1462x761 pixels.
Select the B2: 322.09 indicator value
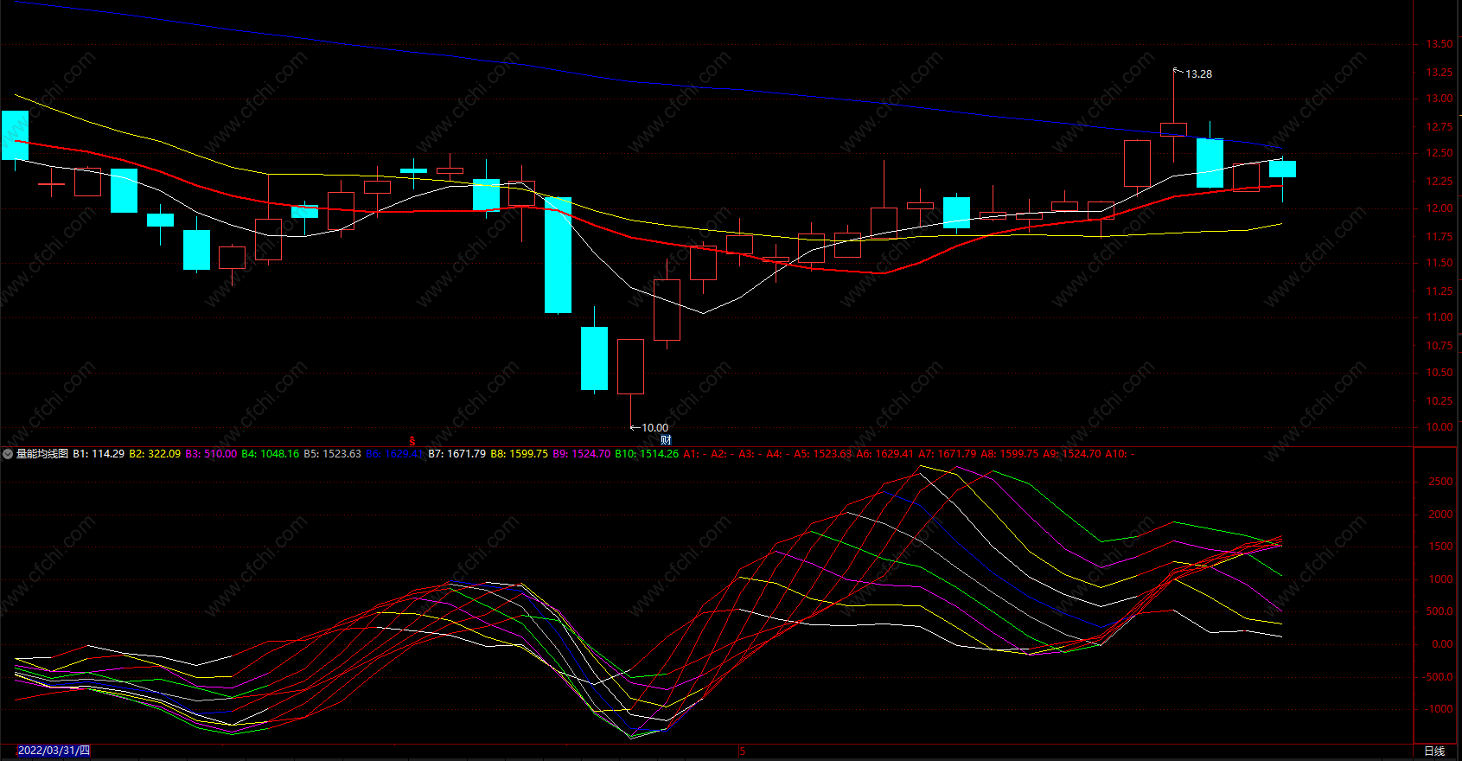pos(155,454)
